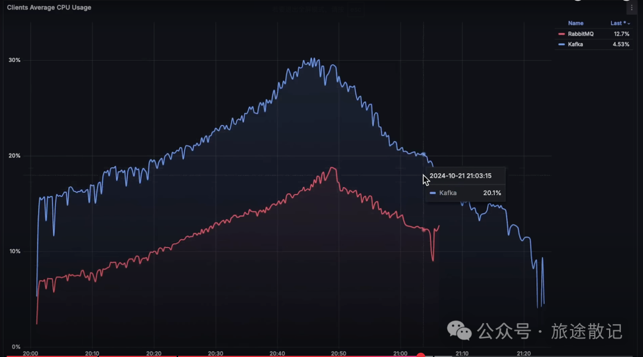Viewport: 643px width, 357px height.
Task: Click the video progress scrubber handle
Action: (x=420, y=355)
